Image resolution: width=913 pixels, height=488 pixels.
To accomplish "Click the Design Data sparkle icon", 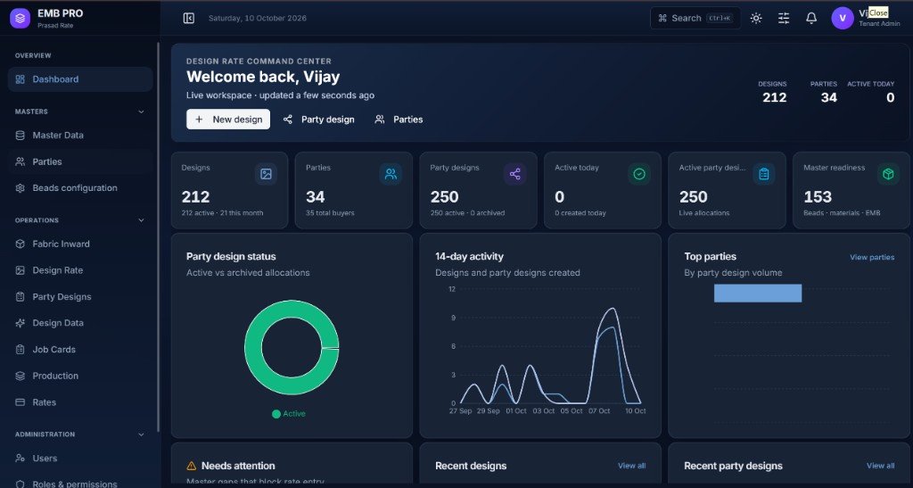I will click(20, 323).
